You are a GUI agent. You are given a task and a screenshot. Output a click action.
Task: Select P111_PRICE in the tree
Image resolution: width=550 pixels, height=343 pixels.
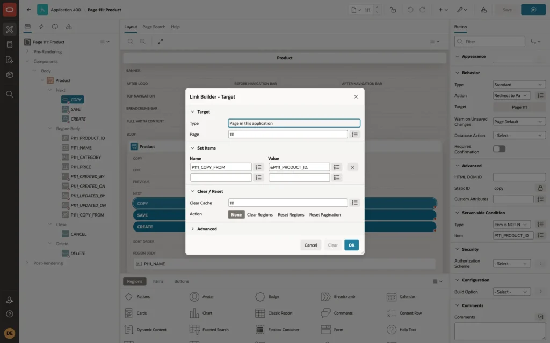pos(81,167)
